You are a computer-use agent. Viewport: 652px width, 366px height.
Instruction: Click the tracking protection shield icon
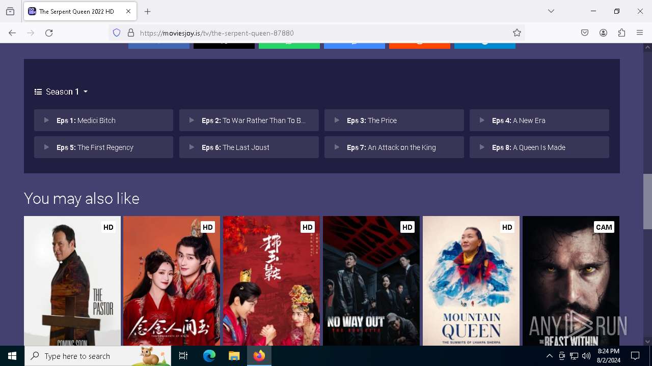click(x=117, y=33)
